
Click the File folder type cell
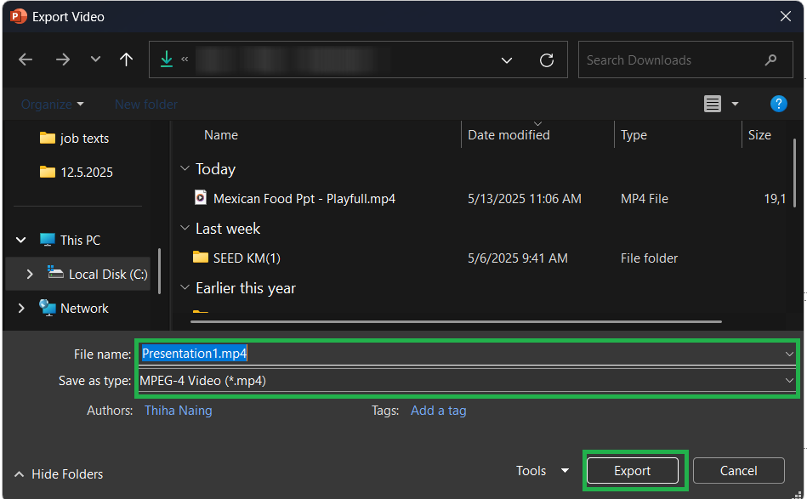pyautogui.click(x=649, y=258)
